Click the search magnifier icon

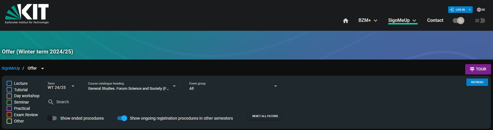pyautogui.click(x=51, y=102)
